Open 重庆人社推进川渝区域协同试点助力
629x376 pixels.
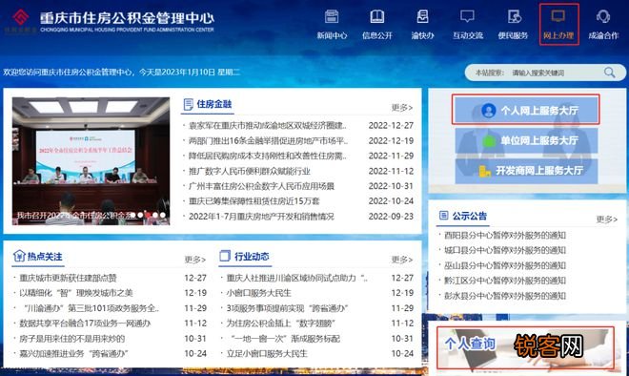(296, 278)
